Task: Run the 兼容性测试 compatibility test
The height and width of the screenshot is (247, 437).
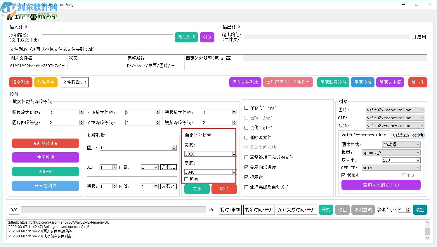Action: pyautogui.click(x=45, y=186)
